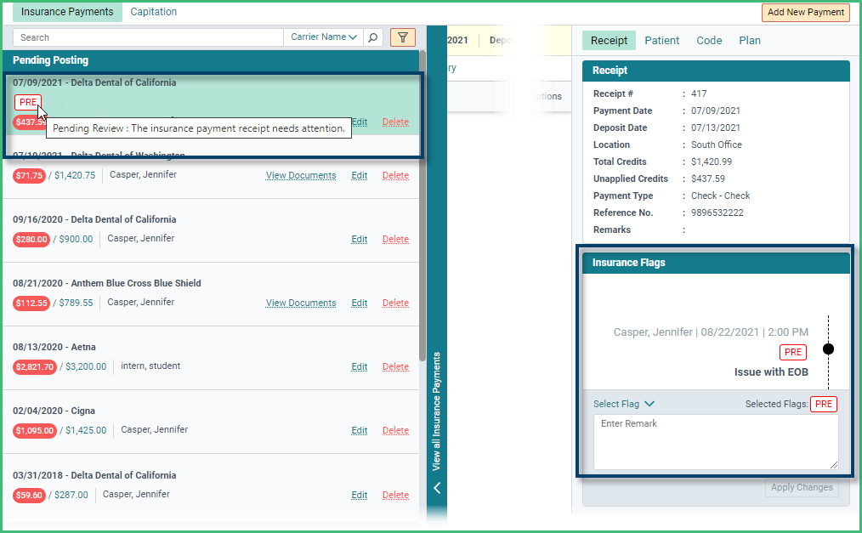Edit the Aetna payment

click(359, 366)
